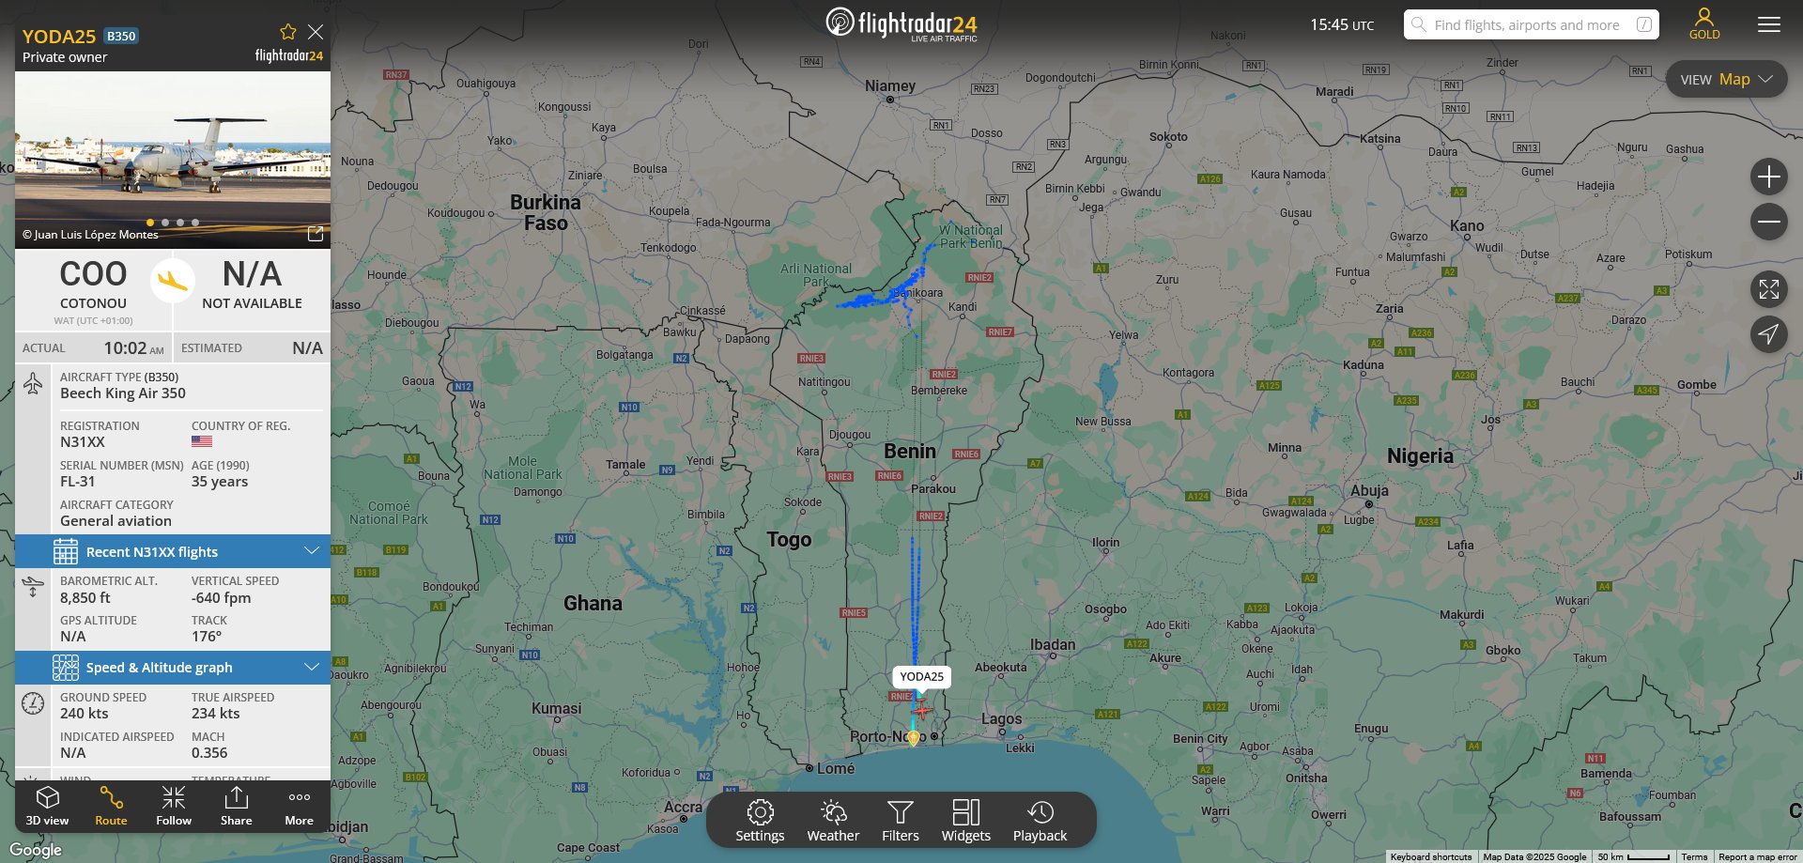The width and height of the screenshot is (1803, 863).
Task: Open the More options menu
Action: click(300, 807)
